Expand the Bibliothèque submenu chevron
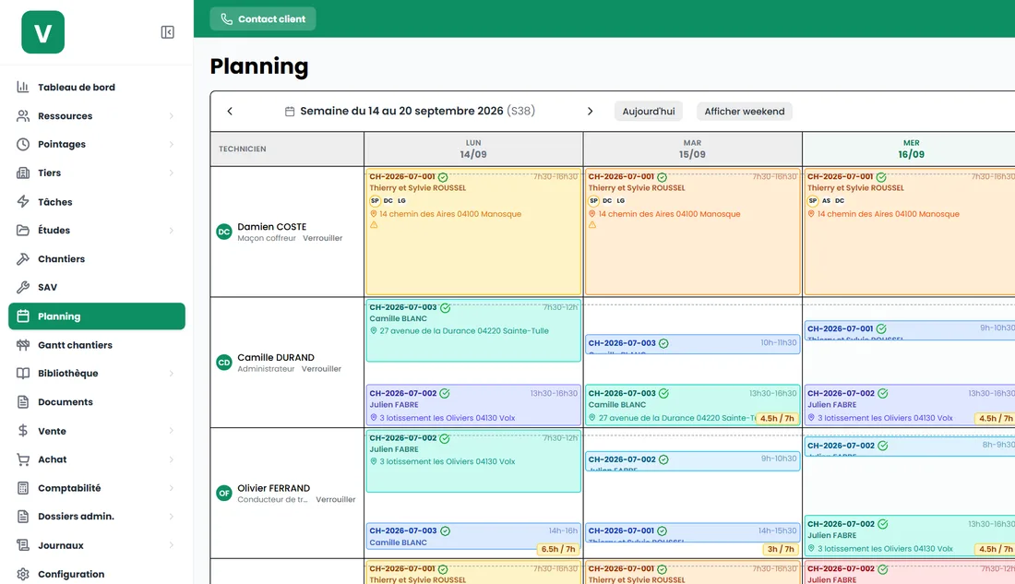This screenshot has width=1015, height=584. pyautogui.click(x=172, y=374)
